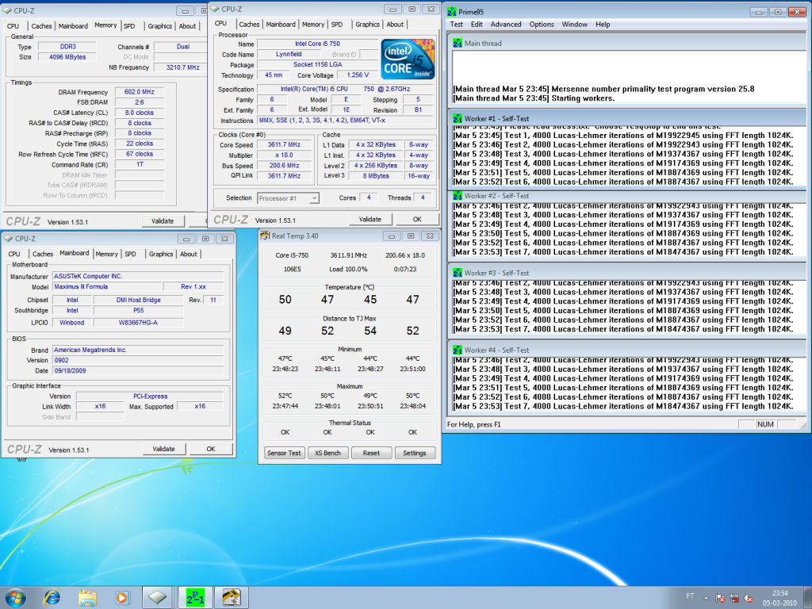Open Real Temp Settings button
Viewport: 812px width, 609px height.
pos(415,453)
